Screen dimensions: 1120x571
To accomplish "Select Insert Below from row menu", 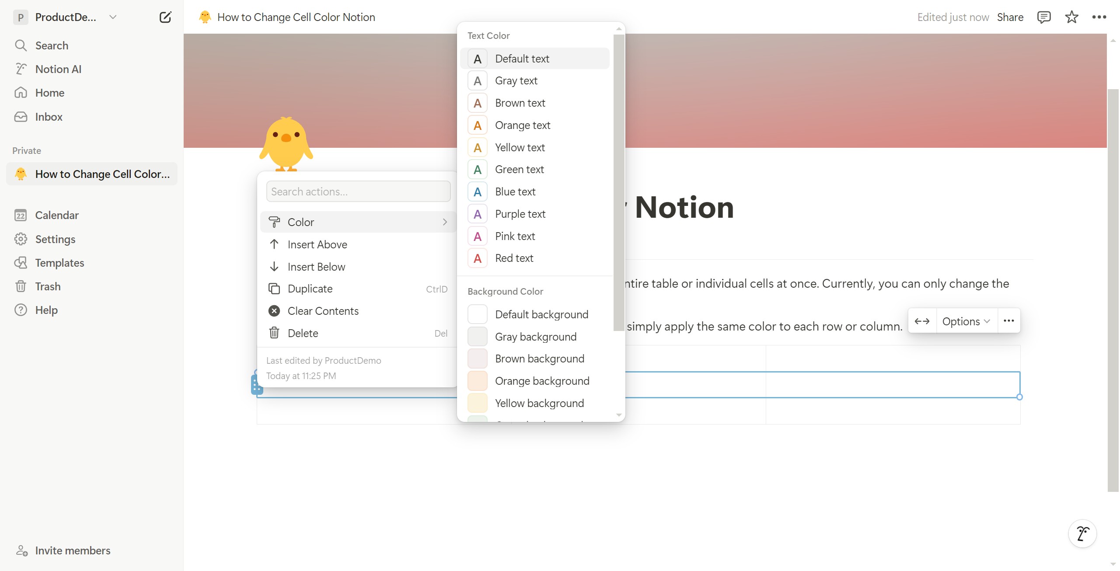I will [x=358, y=267].
